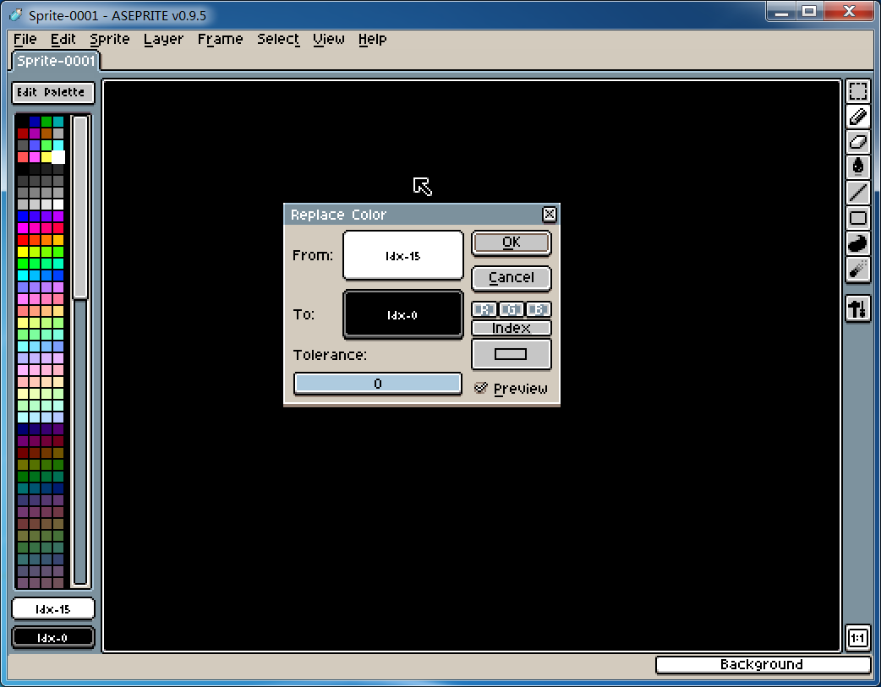Click the Tolerance slider
This screenshot has width=881, height=687.
[378, 384]
